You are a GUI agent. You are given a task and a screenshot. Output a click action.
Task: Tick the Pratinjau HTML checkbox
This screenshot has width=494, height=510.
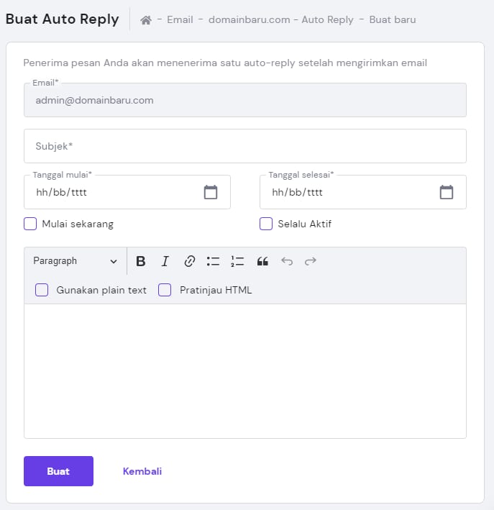[x=165, y=290]
